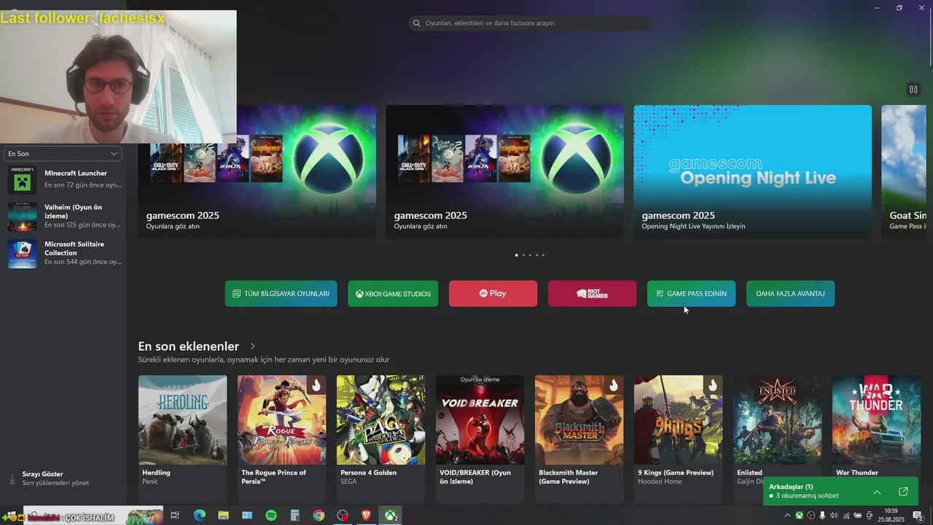Open the second gamescom 2025 banner
The width and height of the screenshot is (933, 525).
(x=505, y=171)
